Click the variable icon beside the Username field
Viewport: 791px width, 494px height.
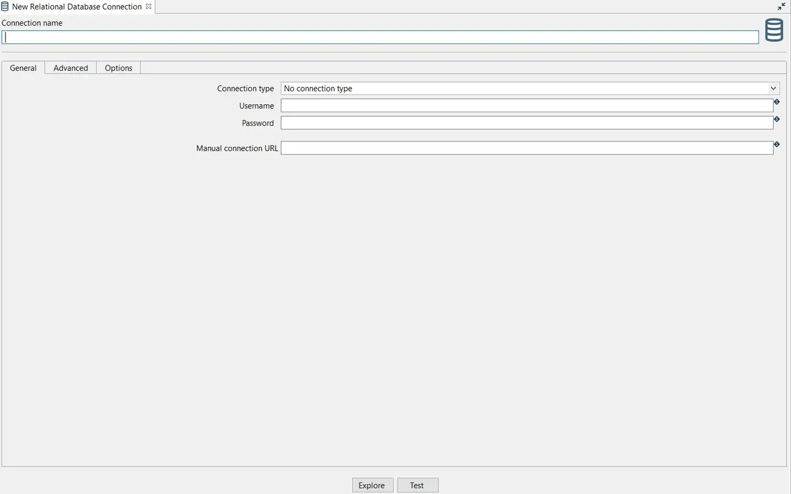coord(776,102)
